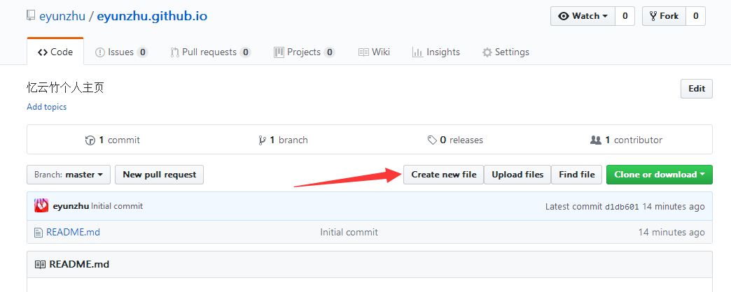Click the watchers count next to Watch
Viewport: 731px width, 292px height.
pos(625,16)
